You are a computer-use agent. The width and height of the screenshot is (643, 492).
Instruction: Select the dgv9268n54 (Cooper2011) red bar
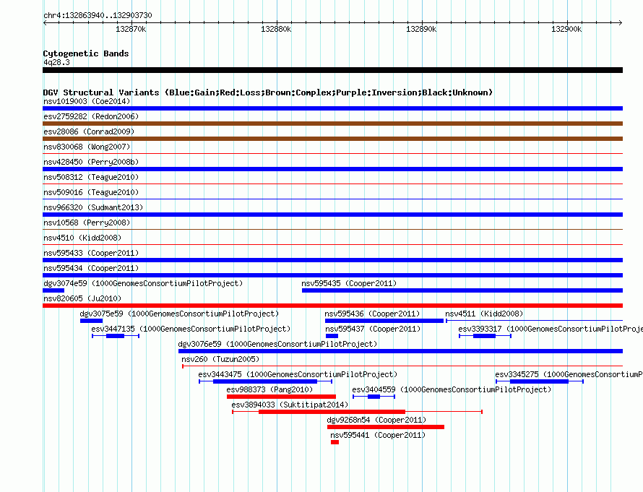pos(386,427)
